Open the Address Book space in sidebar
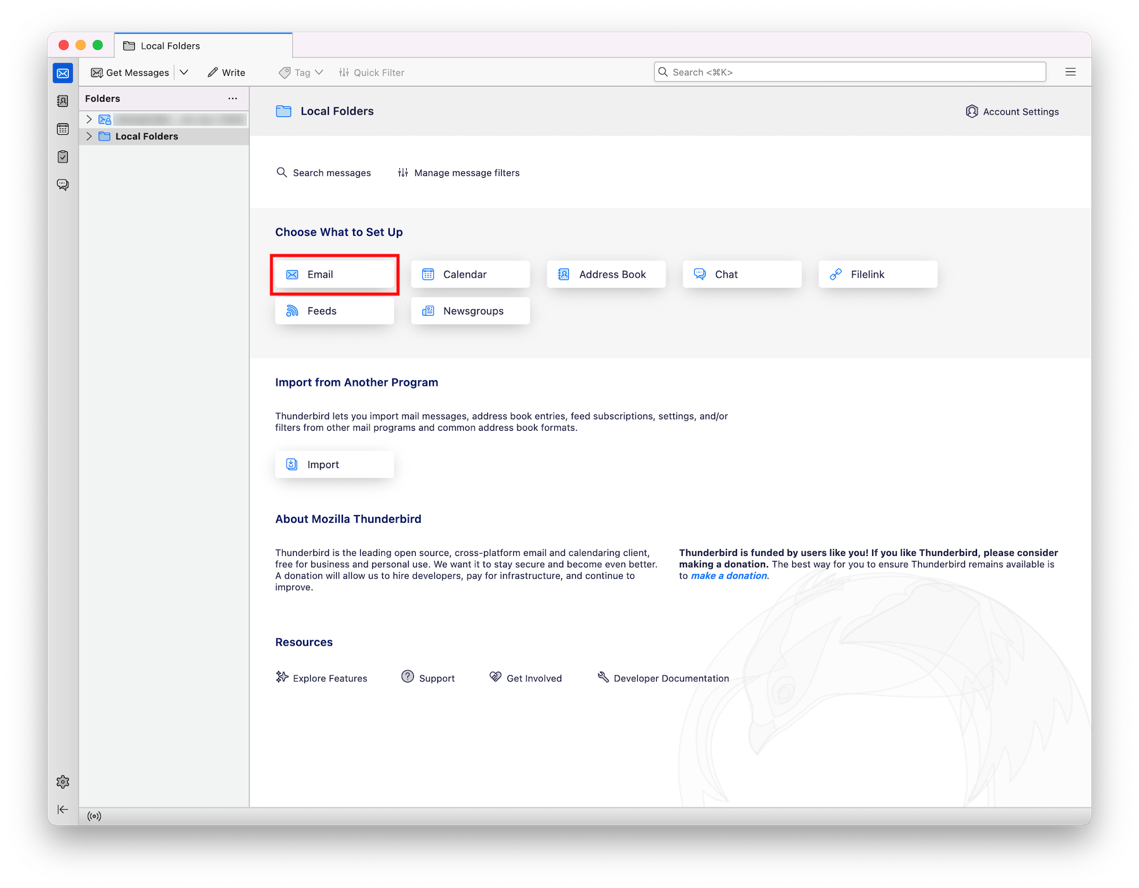The height and width of the screenshot is (888, 1139). [63, 101]
